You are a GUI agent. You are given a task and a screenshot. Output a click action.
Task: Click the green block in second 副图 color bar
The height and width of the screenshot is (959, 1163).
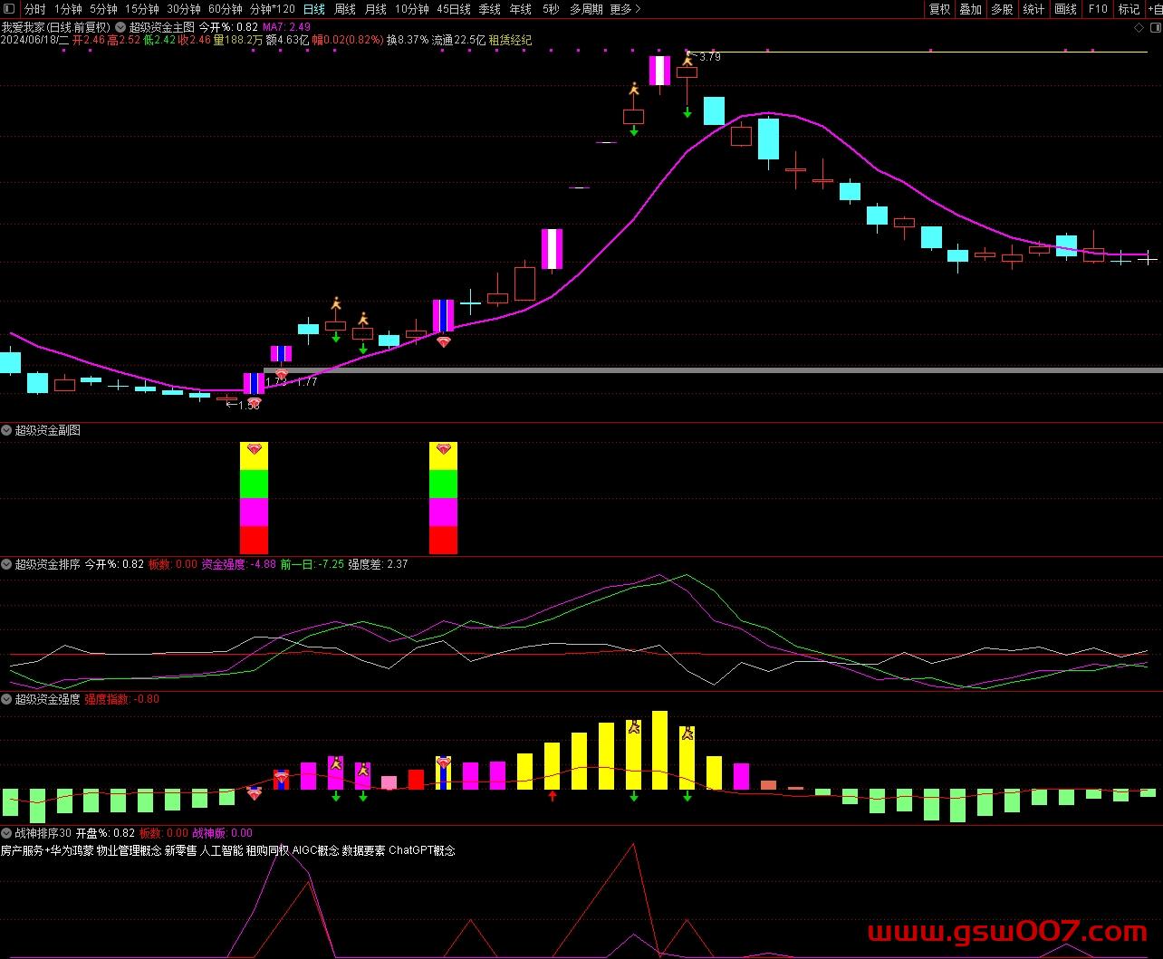pyautogui.click(x=443, y=484)
